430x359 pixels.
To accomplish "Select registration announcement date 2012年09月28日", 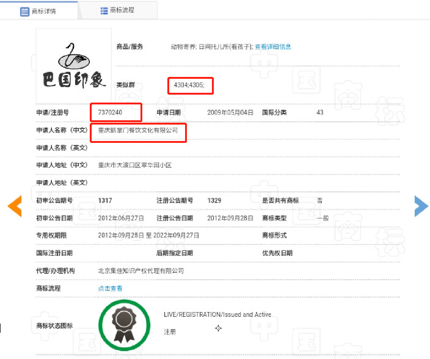I will pyautogui.click(x=230, y=218).
